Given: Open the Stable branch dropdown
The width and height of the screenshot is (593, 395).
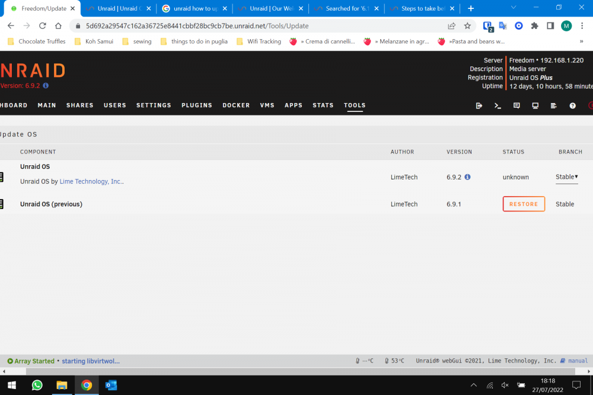Looking at the screenshot, I should 566,176.
